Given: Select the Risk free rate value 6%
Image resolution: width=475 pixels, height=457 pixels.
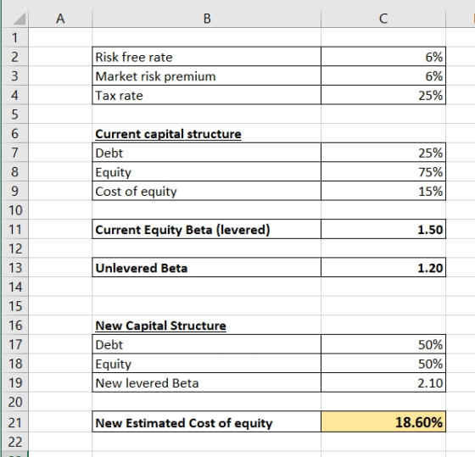Looking at the screenshot, I should 383,57.
